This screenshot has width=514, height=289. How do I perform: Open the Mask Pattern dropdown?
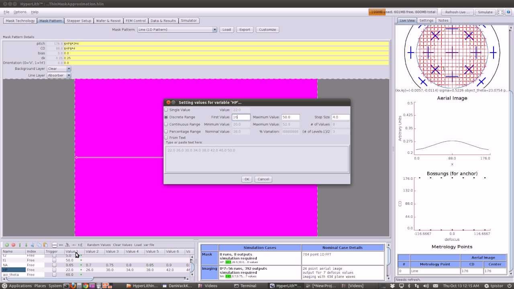point(177,29)
